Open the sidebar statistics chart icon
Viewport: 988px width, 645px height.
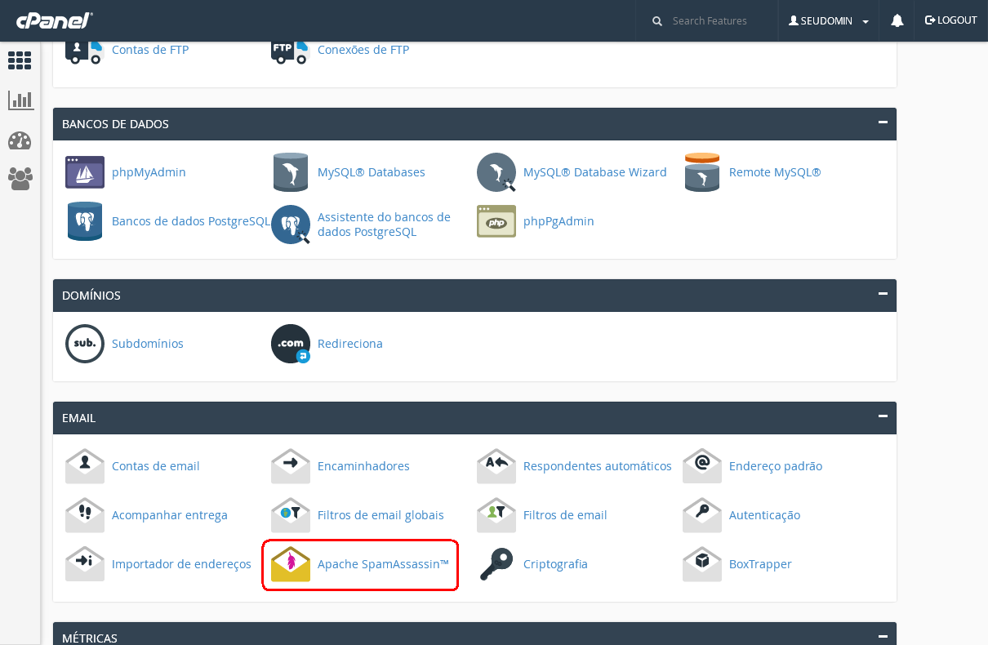click(20, 100)
